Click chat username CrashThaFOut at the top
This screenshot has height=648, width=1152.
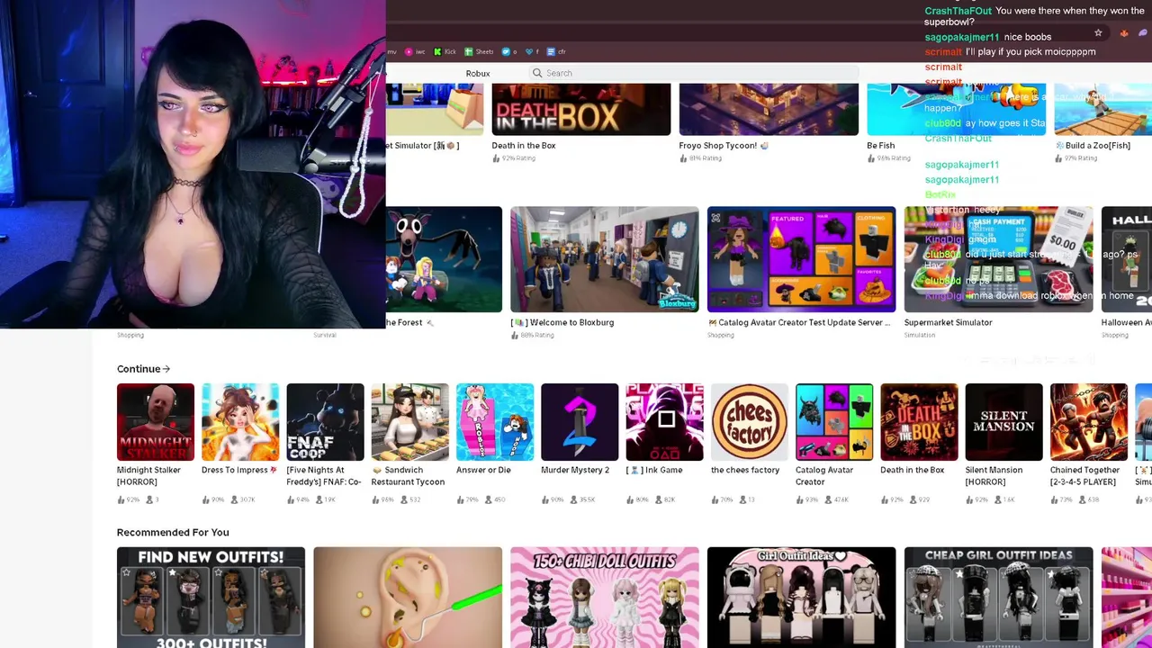tap(958, 11)
